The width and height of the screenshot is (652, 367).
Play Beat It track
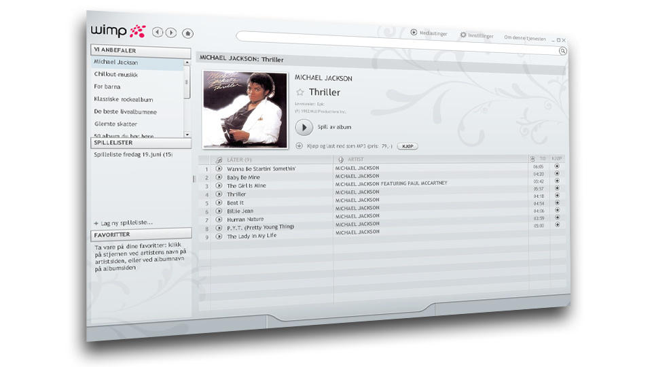[219, 203]
